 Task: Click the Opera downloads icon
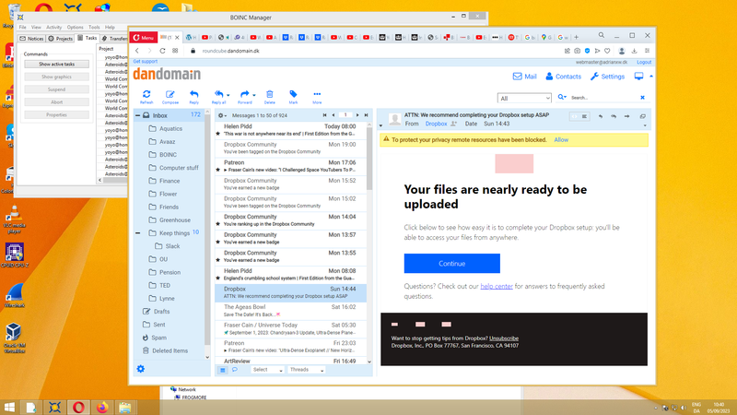pos(634,51)
